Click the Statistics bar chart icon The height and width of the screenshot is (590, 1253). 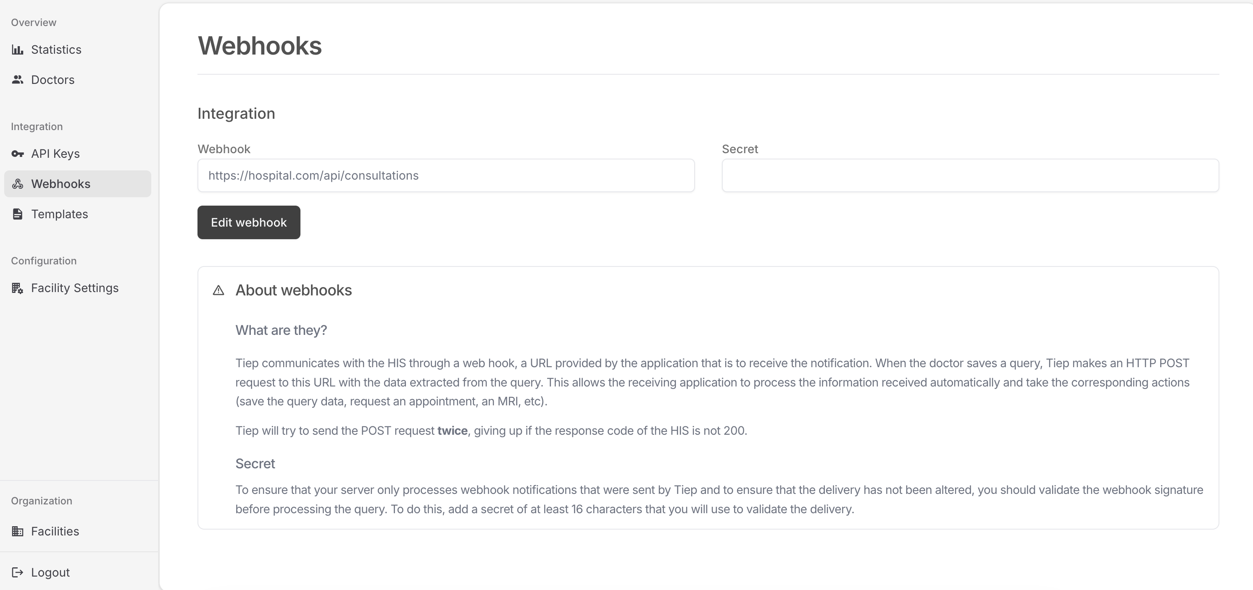[x=18, y=50]
